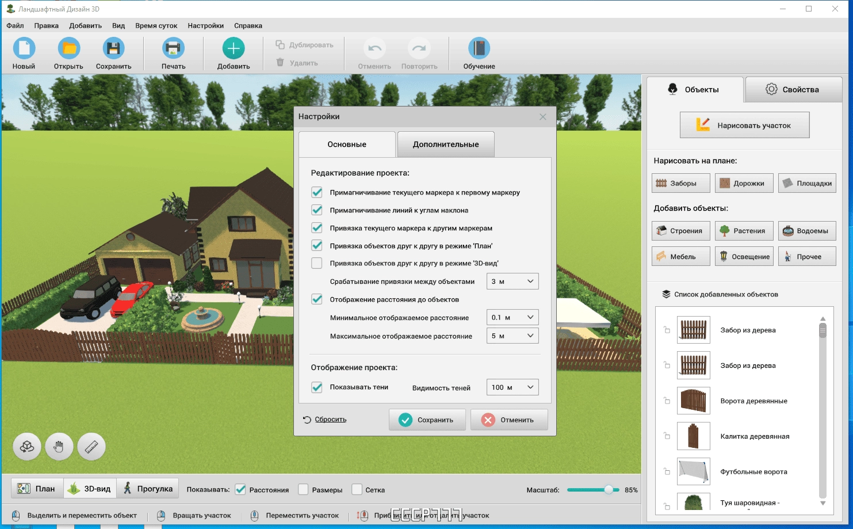Enable object binding in 3D-вид mode
The width and height of the screenshot is (853, 529).
[317, 263]
